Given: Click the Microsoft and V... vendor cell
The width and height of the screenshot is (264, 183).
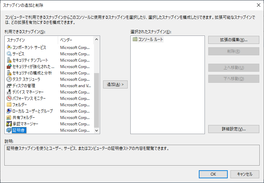Looking at the screenshot, I should click(76, 86).
